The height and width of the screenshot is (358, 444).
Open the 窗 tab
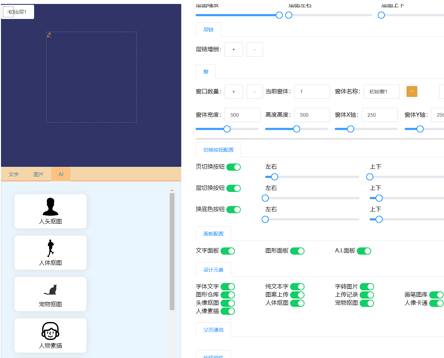pos(206,72)
